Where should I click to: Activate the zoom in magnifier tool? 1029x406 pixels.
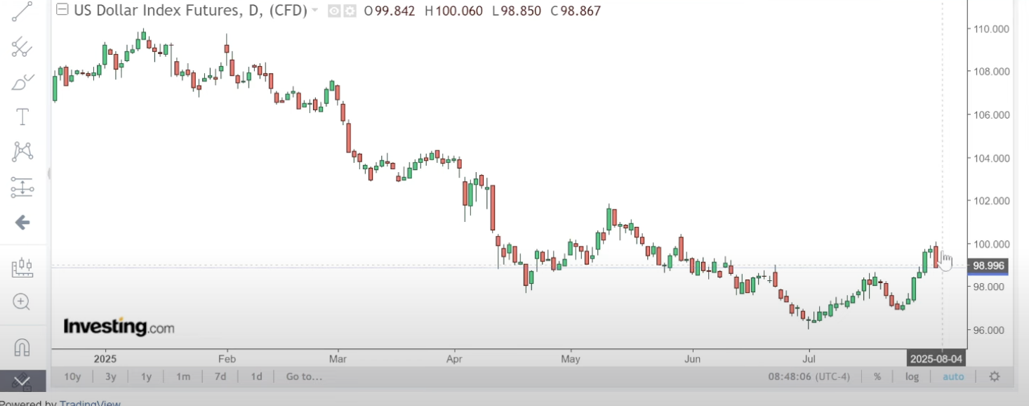tap(22, 302)
